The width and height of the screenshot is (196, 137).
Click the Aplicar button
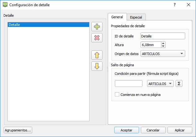point(180,130)
